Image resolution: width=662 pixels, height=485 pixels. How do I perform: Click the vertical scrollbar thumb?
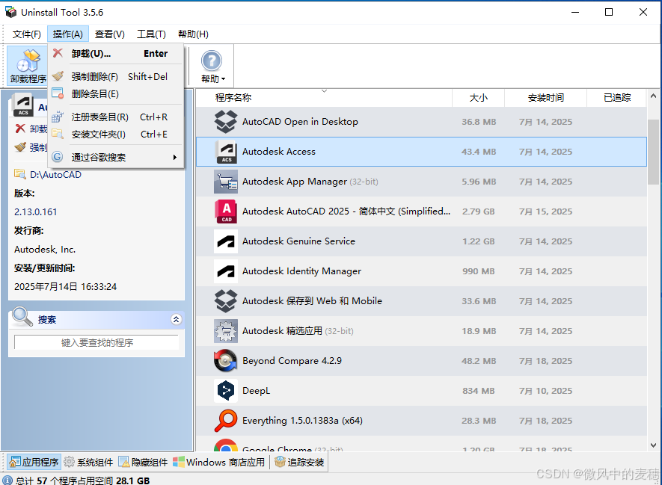(653, 152)
